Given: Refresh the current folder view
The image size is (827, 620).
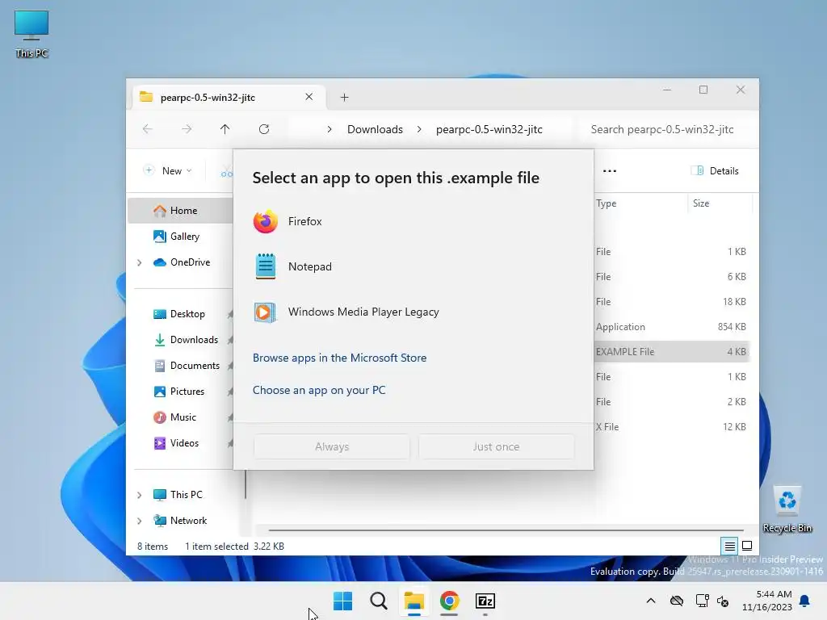Looking at the screenshot, I should [x=264, y=129].
